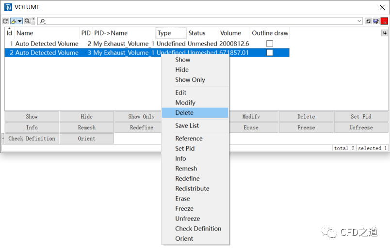Click the magnifier zoom icon in toolbar
The width and height of the screenshot is (390, 249).
click(27, 21)
